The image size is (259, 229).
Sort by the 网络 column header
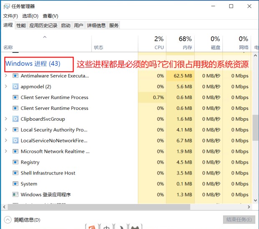pos(237,43)
